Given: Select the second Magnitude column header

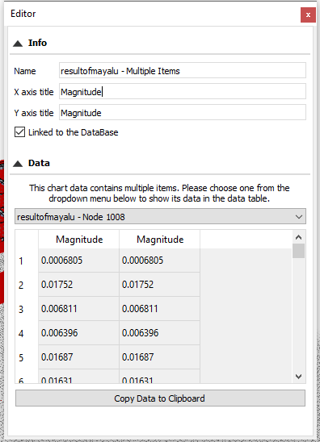Looking at the screenshot, I should pyautogui.click(x=159, y=240).
